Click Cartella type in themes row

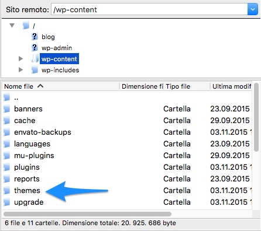tap(177, 190)
